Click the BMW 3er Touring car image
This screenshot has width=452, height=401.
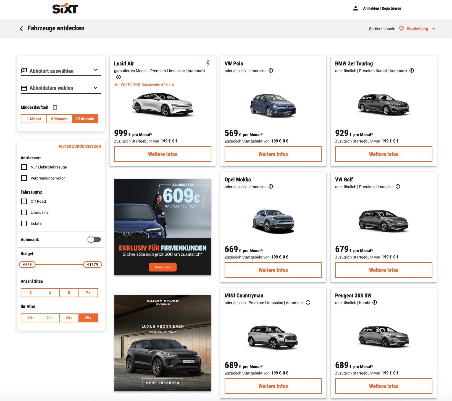click(x=384, y=104)
